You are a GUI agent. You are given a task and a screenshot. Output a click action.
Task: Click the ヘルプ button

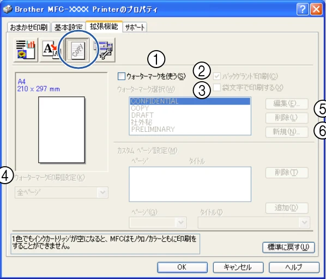[294, 267]
